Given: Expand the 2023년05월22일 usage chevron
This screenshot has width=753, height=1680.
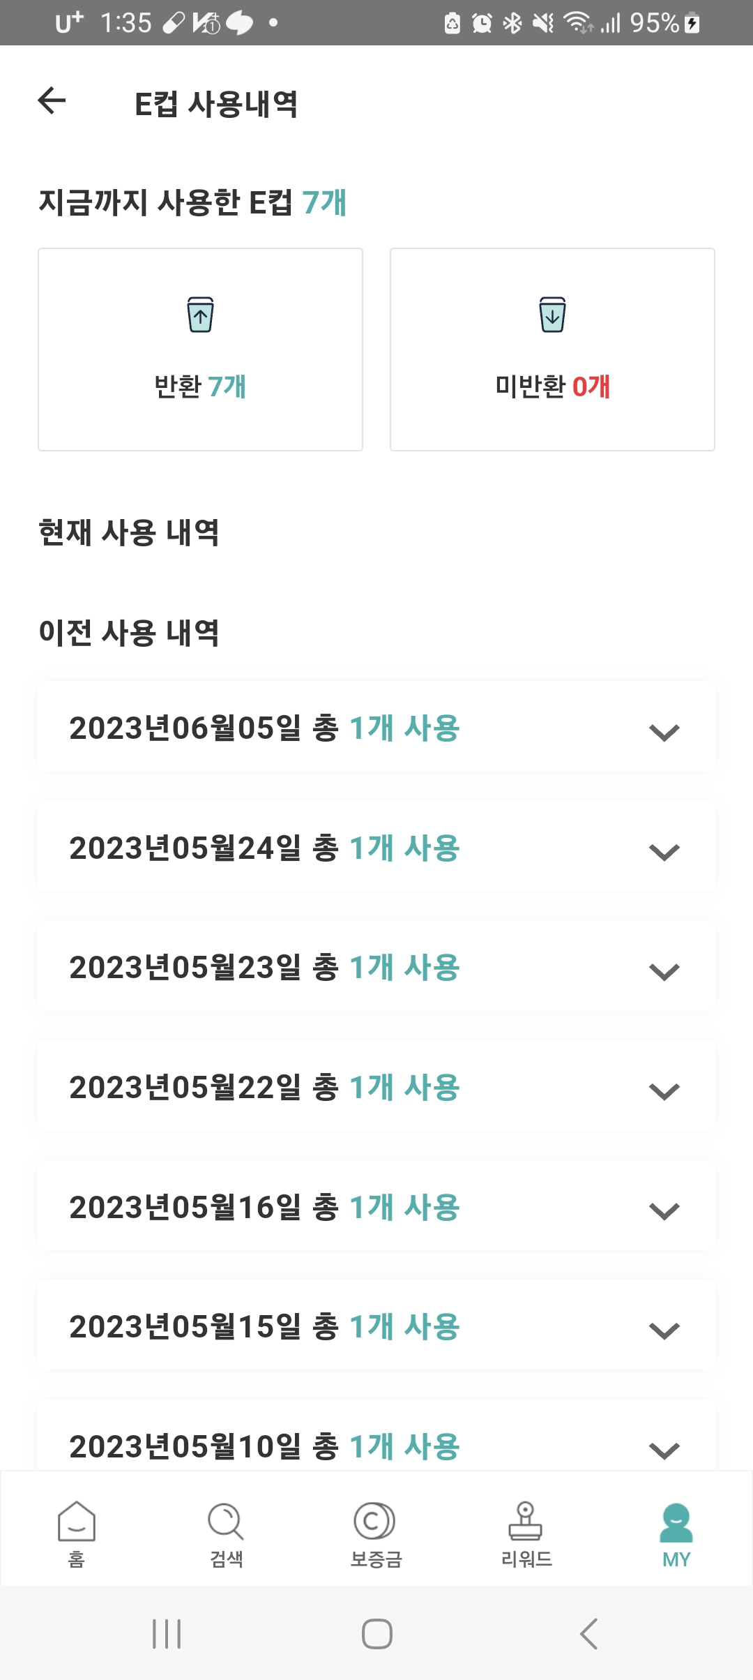Looking at the screenshot, I should (x=664, y=1091).
